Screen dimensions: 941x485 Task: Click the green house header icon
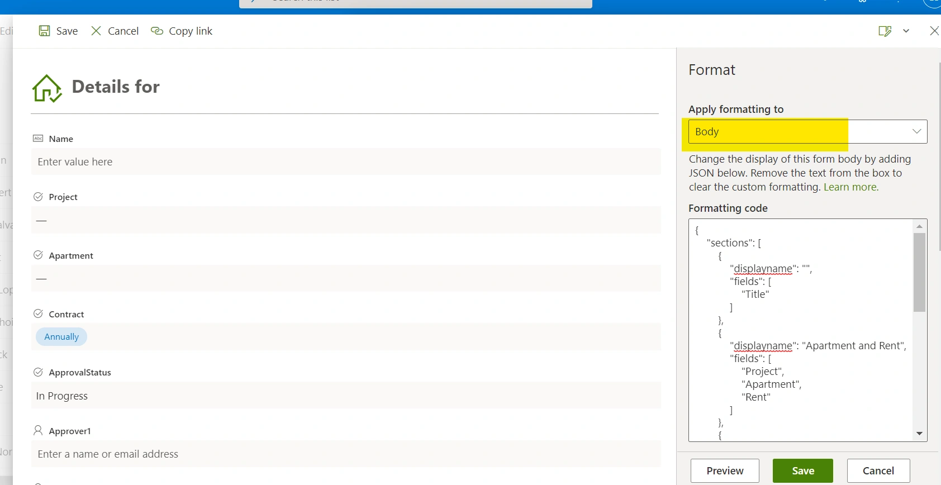tap(47, 88)
